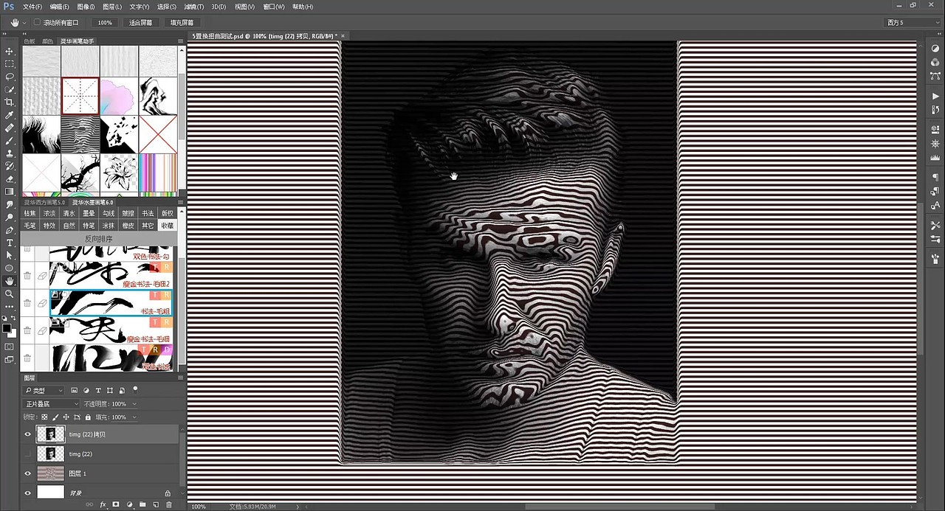Reset default foreground/background colors
945x511 pixels.
click(x=5, y=318)
